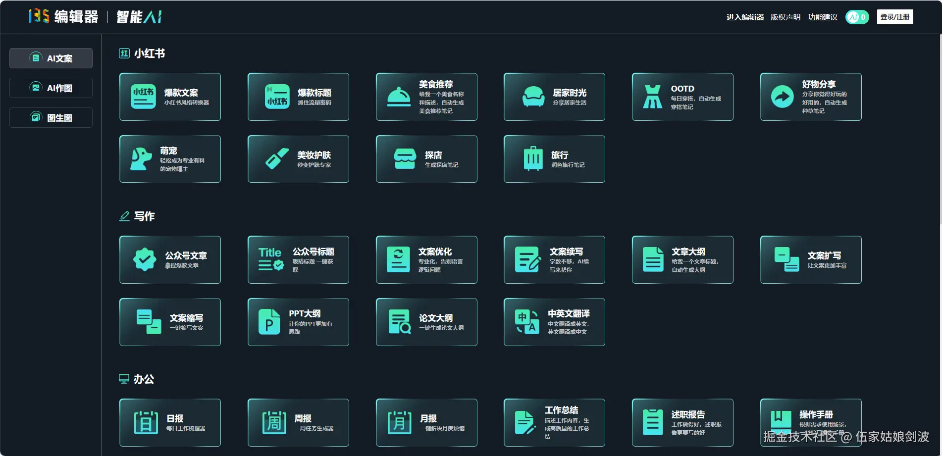
Task: Open the 日报 calendar icon
Action: click(146, 422)
